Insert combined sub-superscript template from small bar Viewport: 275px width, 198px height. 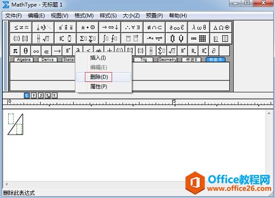[203, 51]
